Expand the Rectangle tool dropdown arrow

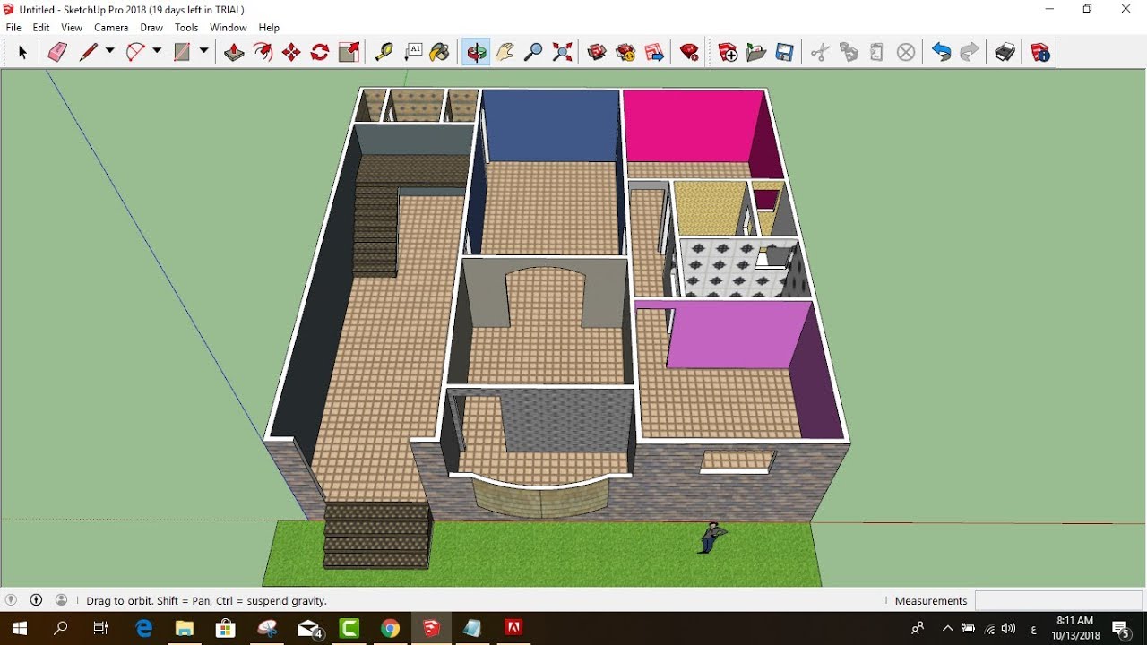point(204,52)
